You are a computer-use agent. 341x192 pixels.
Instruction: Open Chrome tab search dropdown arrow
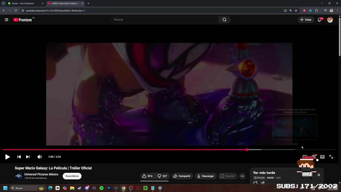point(3,3)
